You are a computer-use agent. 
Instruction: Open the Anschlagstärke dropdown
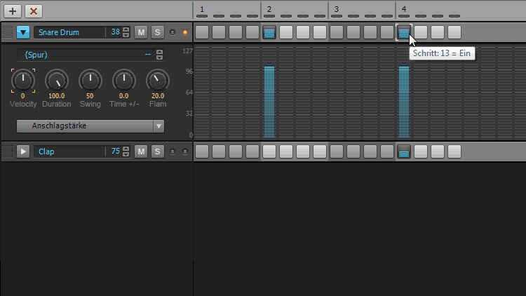(90, 126)
